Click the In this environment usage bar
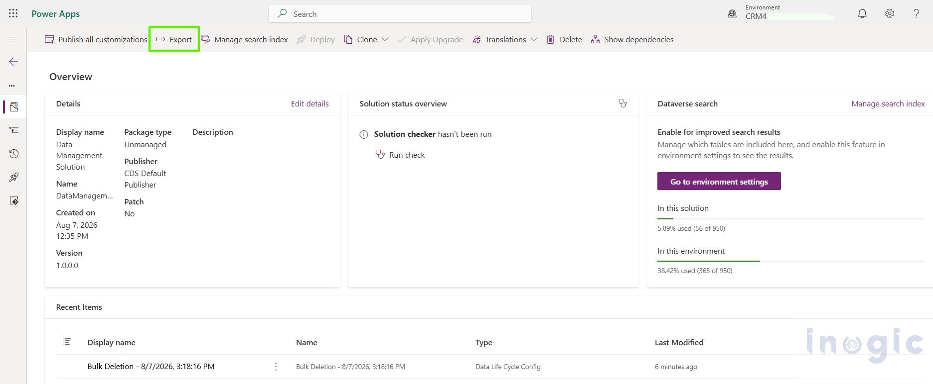The height and width of the screenshot is (384, 933). [791, 261]
